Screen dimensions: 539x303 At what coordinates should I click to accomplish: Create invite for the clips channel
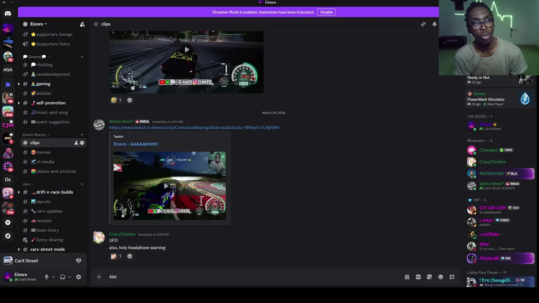coord(76,143)
